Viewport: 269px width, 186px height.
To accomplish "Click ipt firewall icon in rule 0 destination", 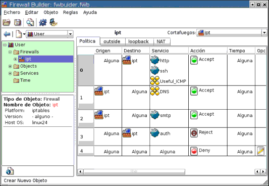I will (x=127, y=60).
